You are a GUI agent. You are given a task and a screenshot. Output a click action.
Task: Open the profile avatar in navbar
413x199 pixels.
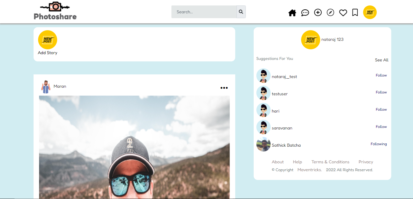tap(370, 12)
